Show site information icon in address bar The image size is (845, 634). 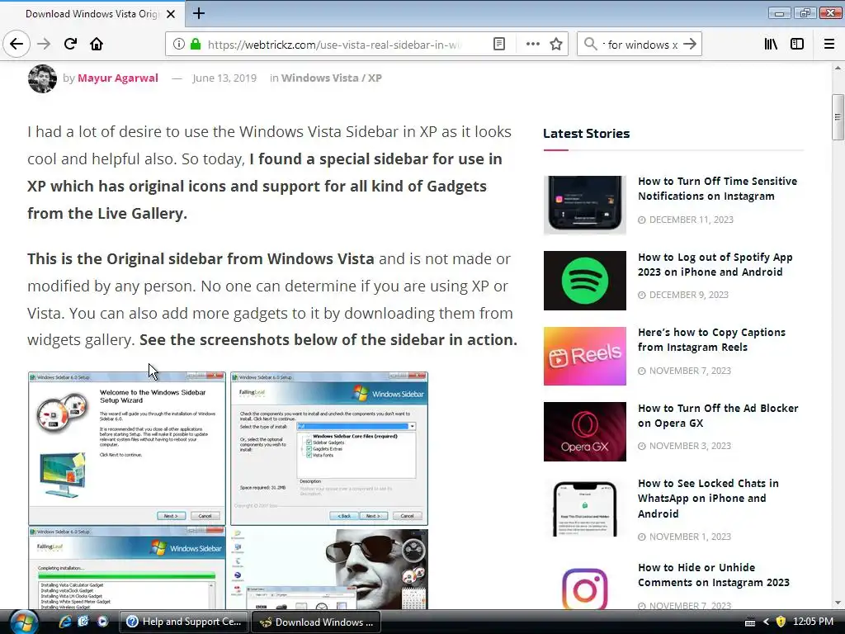coord(179,45)
